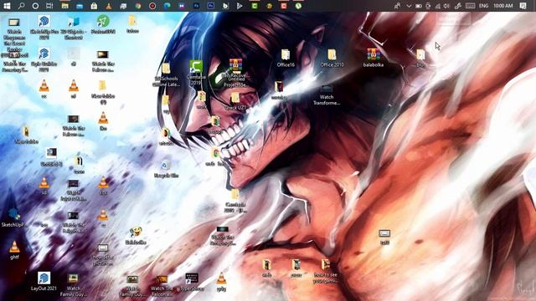
Task: Select the Office 2010 folder
Action: click(332, 58)
